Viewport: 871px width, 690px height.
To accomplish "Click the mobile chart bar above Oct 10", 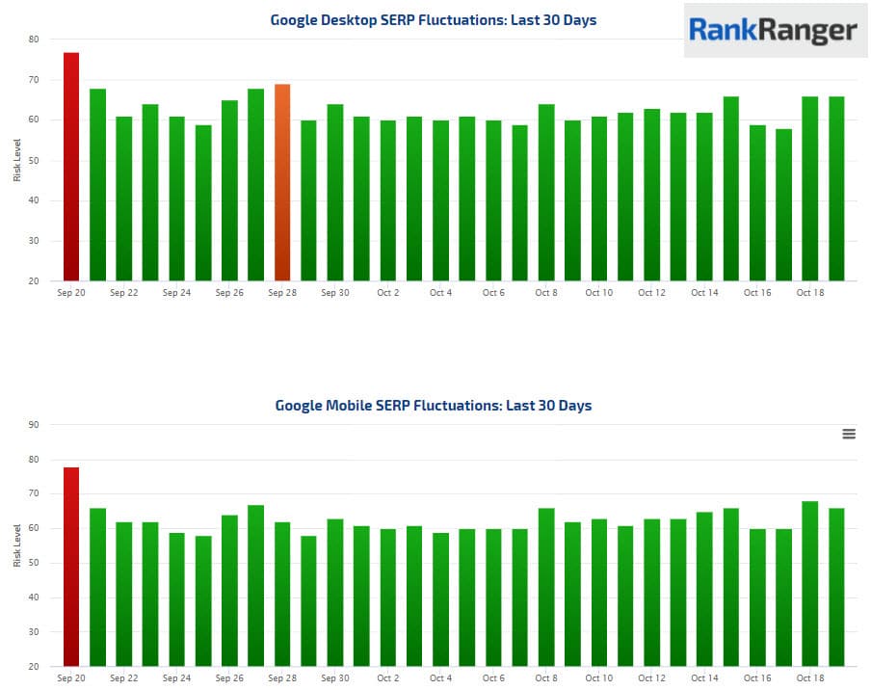I will (x=599, y=593).
